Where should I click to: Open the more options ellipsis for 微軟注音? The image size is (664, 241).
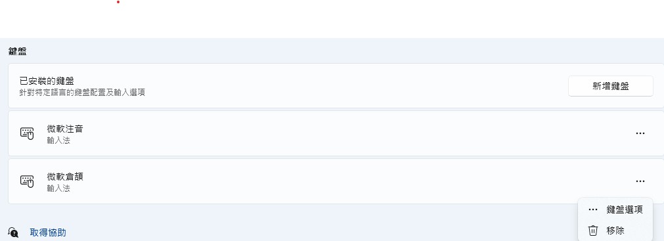pos(640,133)
